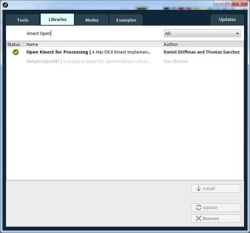
Task: Open the Updates tab
Action: [227, 20]
